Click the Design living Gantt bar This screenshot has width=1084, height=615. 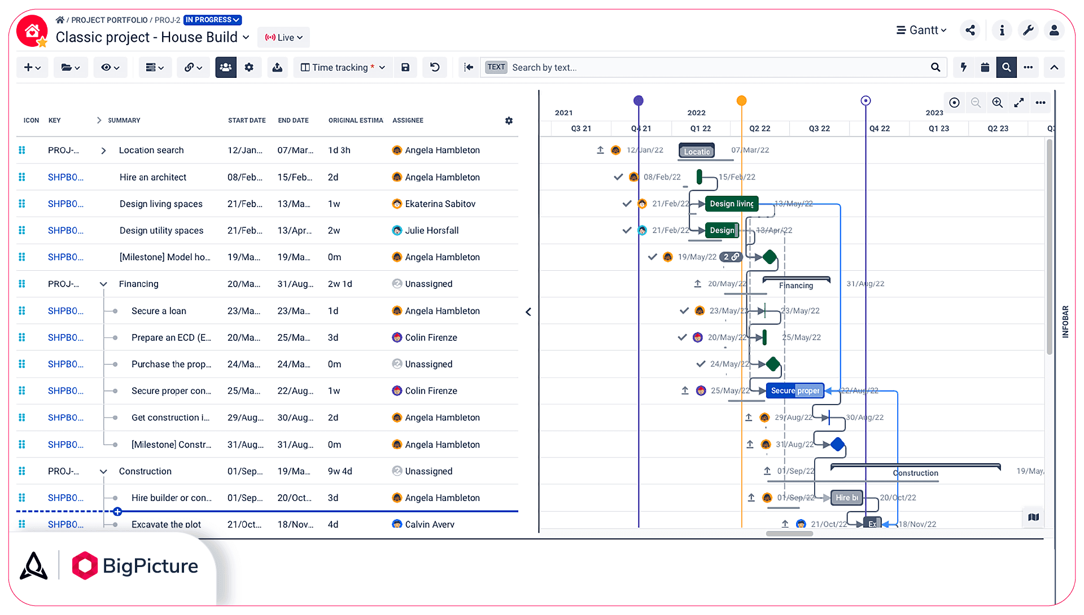(732, 204)
